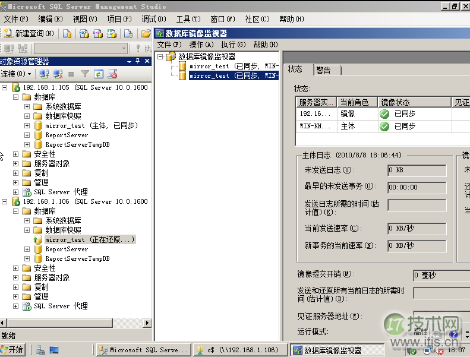
Task: Click the 新建查询 toolbar button
Action: click(29, 33)
